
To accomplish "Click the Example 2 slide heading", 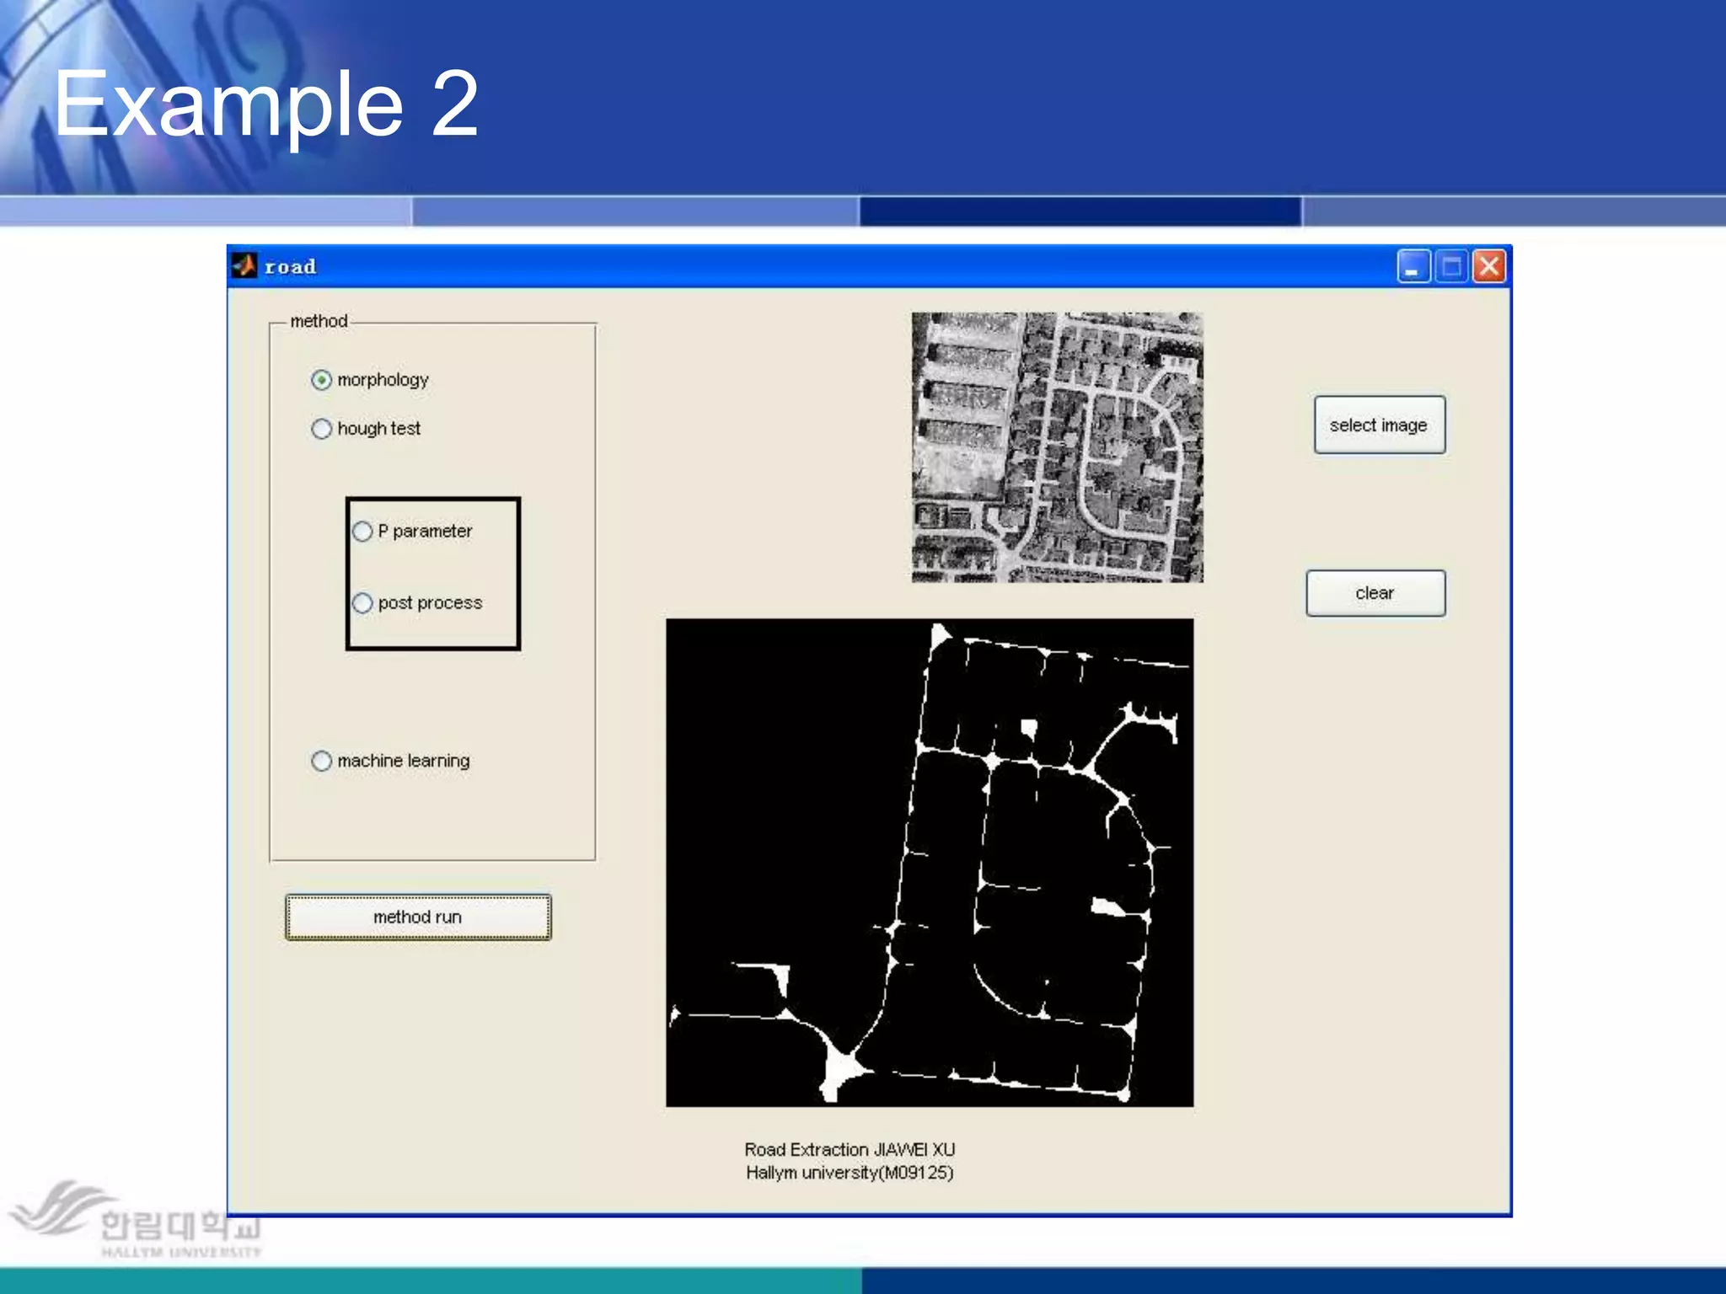I will (266, 104).
